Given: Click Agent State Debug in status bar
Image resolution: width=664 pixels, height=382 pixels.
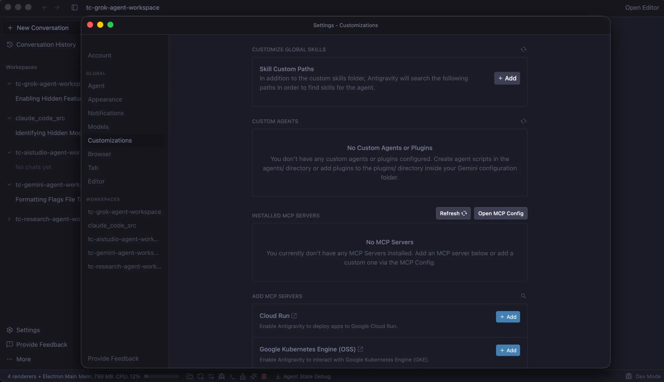Looking at the screenshot, I should pos(307,376).
